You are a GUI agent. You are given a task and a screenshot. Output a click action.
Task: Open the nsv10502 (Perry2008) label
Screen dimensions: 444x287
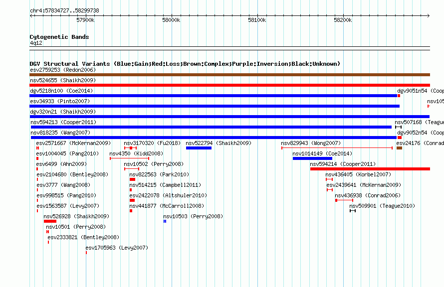click(154, 164)
